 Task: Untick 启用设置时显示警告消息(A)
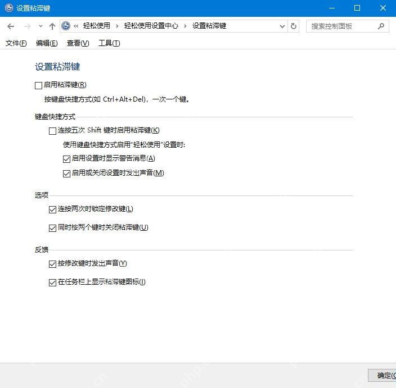click(x=67, y=159)
